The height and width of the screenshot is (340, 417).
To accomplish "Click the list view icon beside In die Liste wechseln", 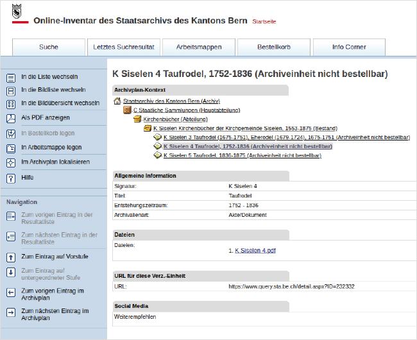I will pos(11,78).
